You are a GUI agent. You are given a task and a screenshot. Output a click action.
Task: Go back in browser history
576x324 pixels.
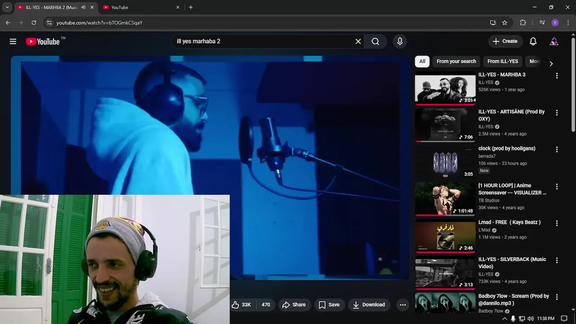tap(8, 22)
